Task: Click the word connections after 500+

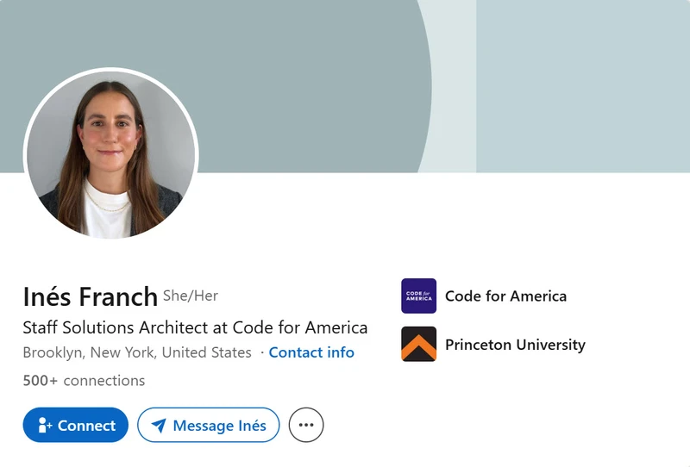Action: (x=104, y=380)
